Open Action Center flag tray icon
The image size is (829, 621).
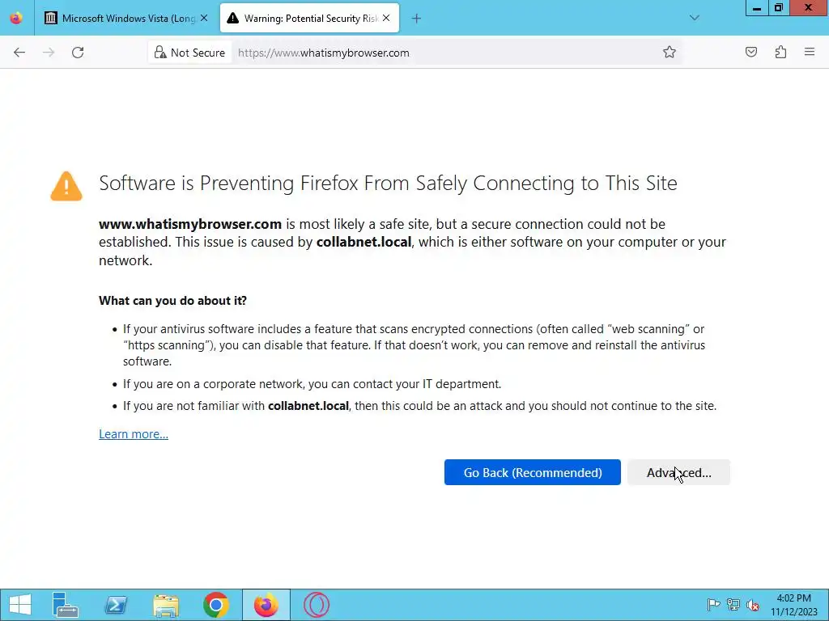pyautogui.click(x=713, y=605)
